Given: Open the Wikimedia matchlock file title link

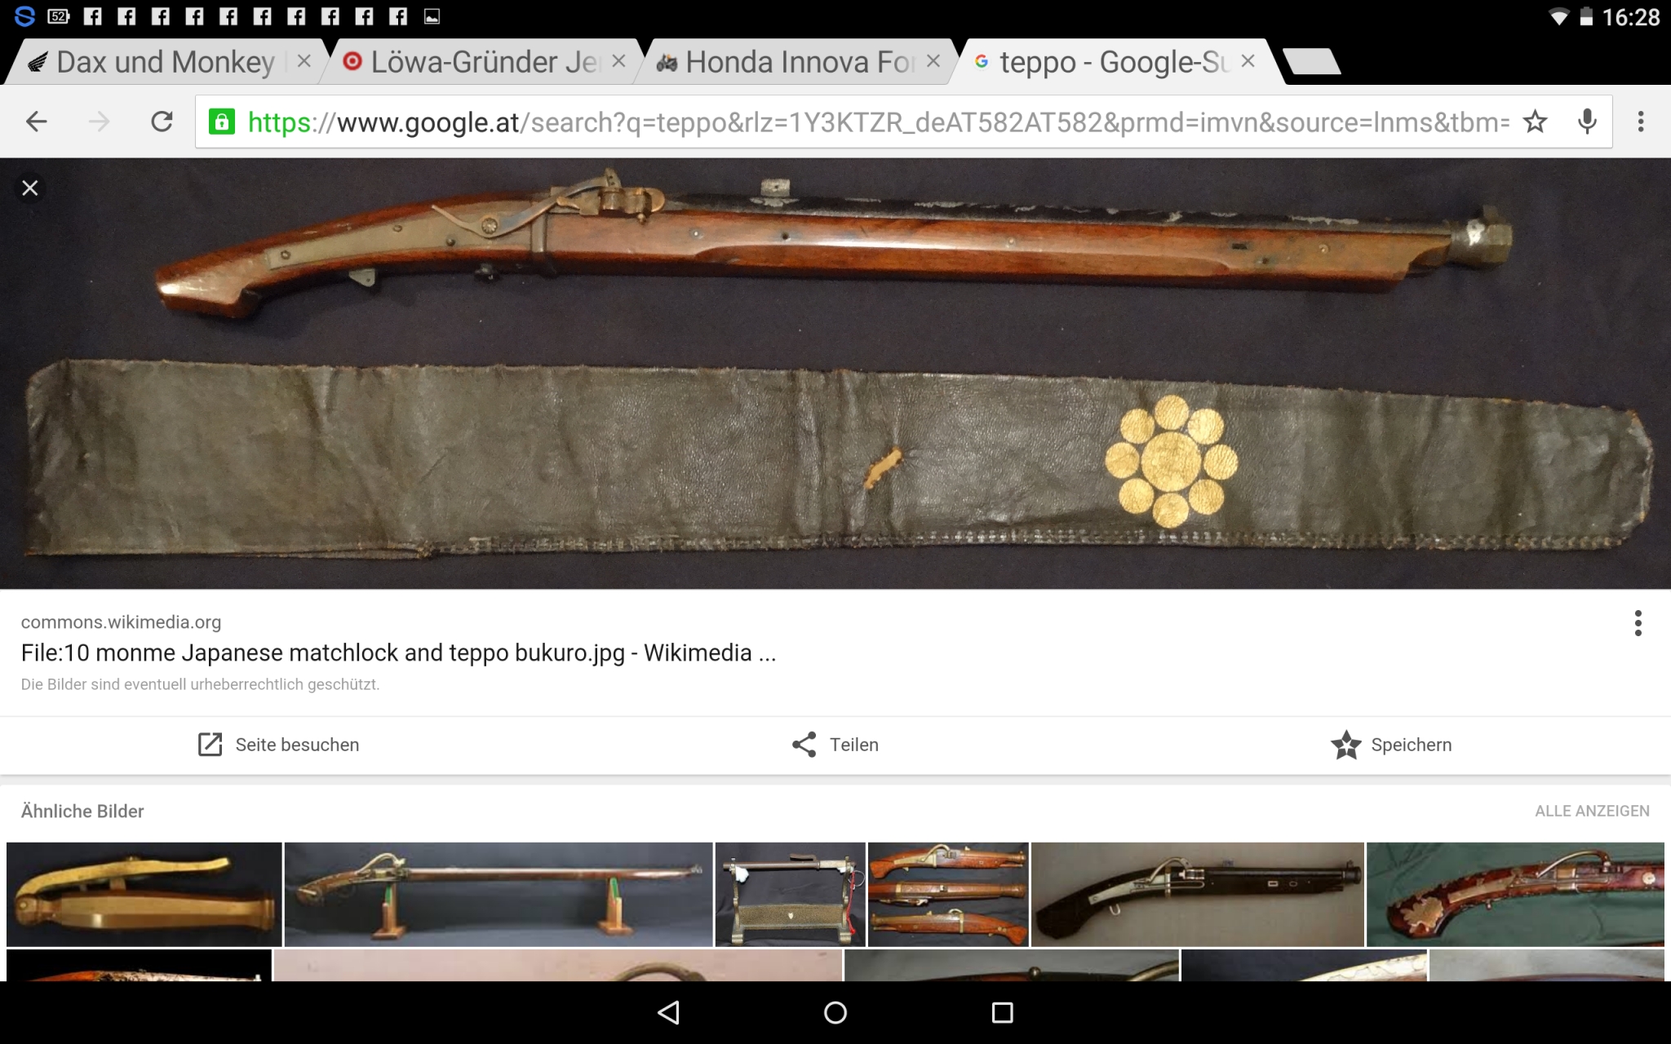Looking at the screenshot, I should point(398,653).
